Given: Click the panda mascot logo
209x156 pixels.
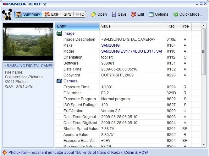Looking at the screenshot, I should click(x=7, y=14).
